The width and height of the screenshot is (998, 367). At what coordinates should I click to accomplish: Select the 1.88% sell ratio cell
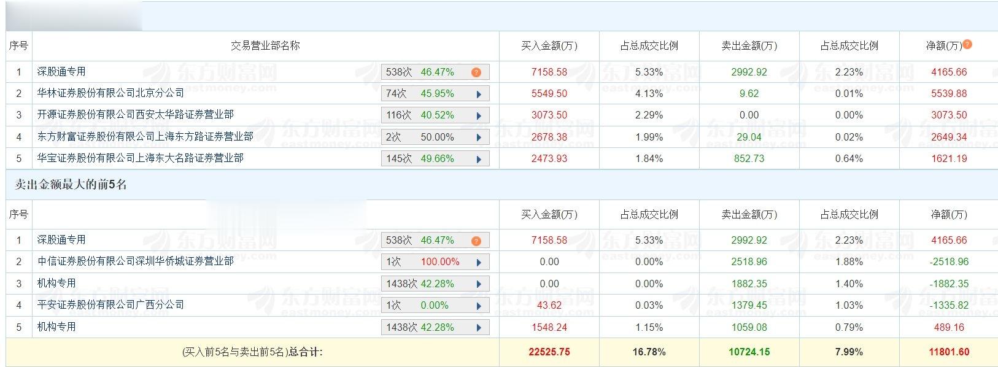tap(849, 261)
